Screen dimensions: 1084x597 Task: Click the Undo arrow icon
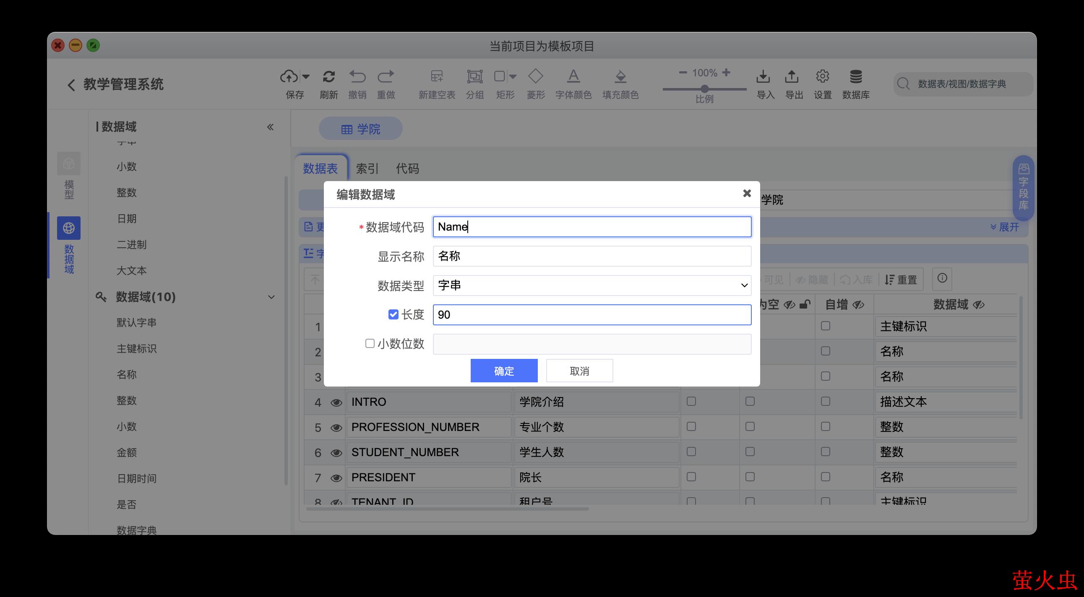click(357, 77)
